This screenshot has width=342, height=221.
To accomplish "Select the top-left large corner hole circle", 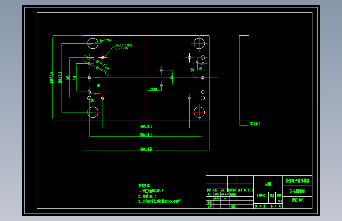I will pos(93,43).
